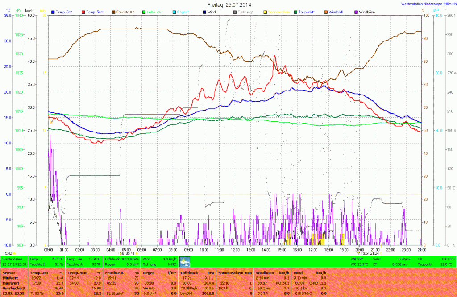
Task: Click the weather forecast cloud icon
Action: (185, 262)
